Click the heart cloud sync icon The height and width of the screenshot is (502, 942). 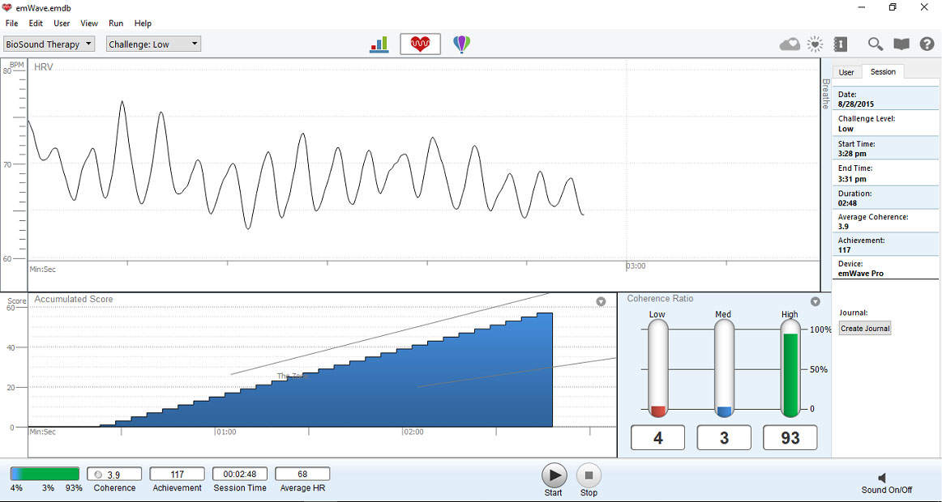click(x=790, y=45)
